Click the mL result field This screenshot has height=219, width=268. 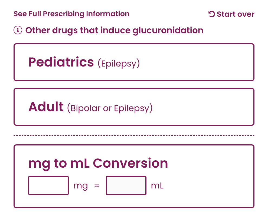(x=126, y=185)
